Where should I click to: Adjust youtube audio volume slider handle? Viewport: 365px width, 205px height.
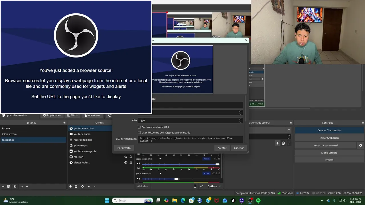pyautogui.click(x=176, y=179)
